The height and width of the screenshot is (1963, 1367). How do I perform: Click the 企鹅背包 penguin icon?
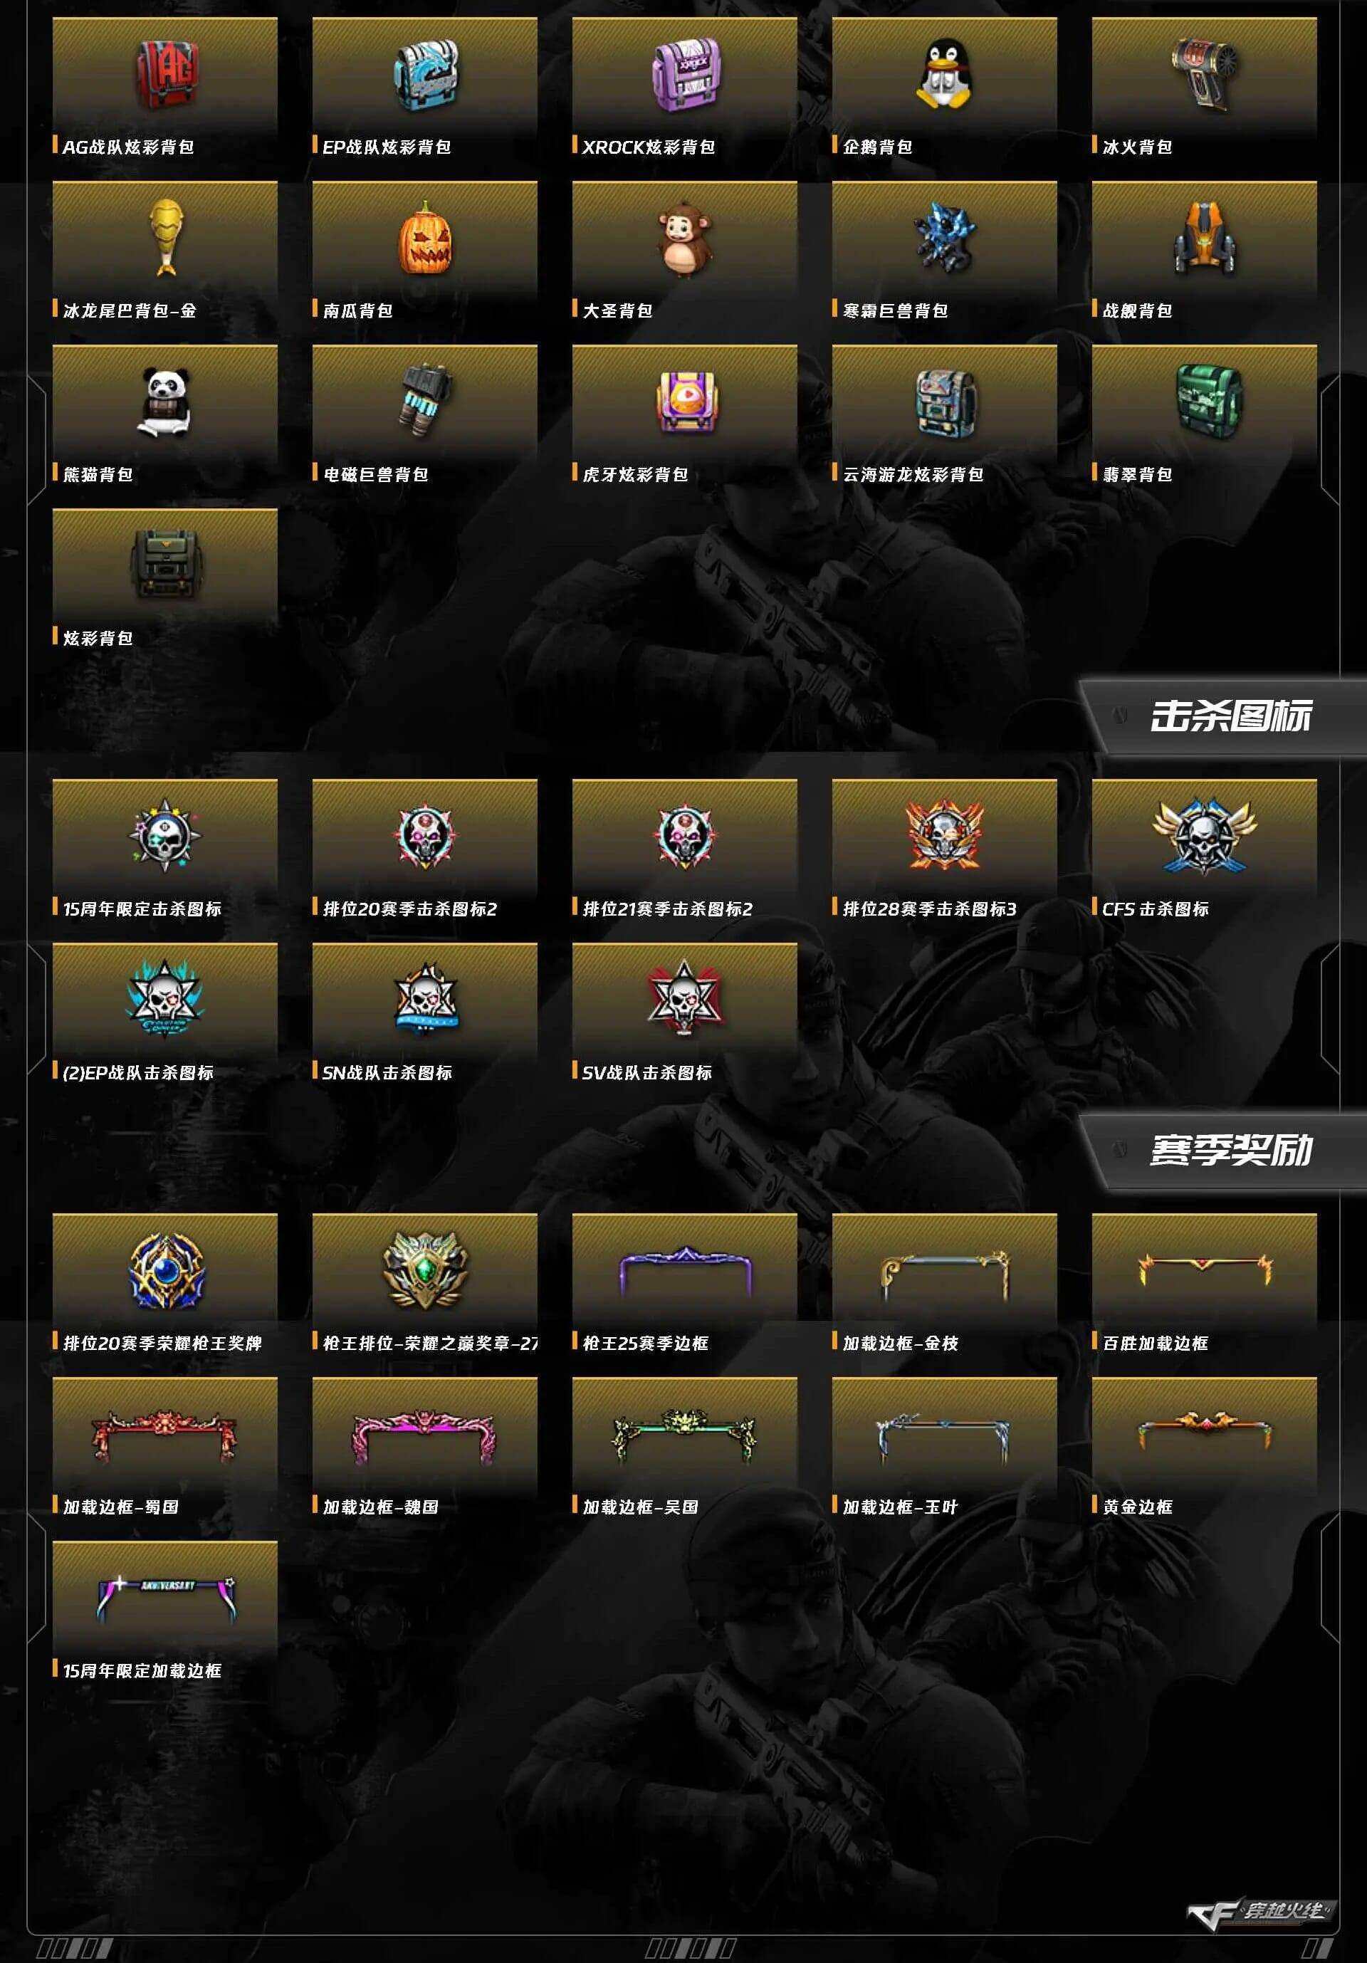[x=943, y=74]
